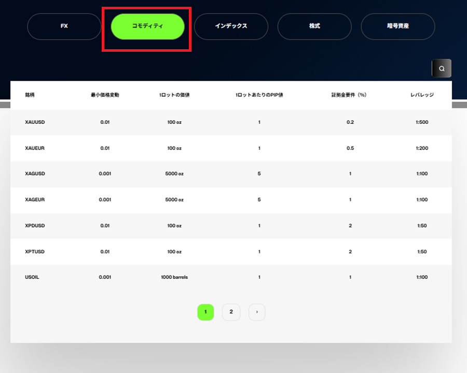The image size is (467, 373).
Task: Click the 銘柄 column header
Action: (30, 95)
